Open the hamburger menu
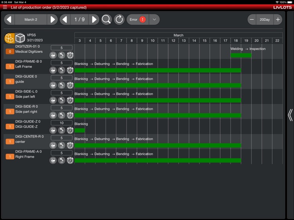The image size is (294, 220). [5, 7]
